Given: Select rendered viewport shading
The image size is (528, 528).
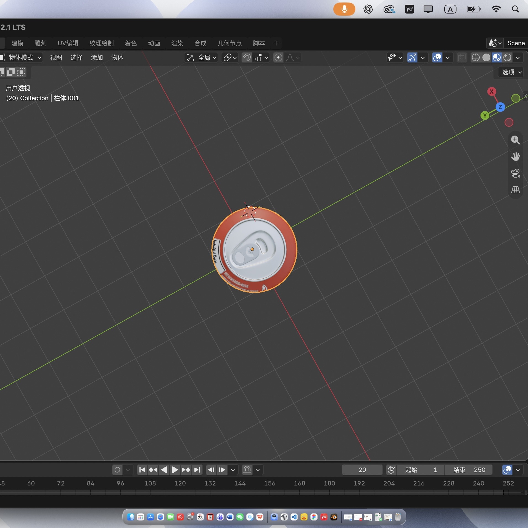Looking at the screenshot, I should [x=507, y=58].
